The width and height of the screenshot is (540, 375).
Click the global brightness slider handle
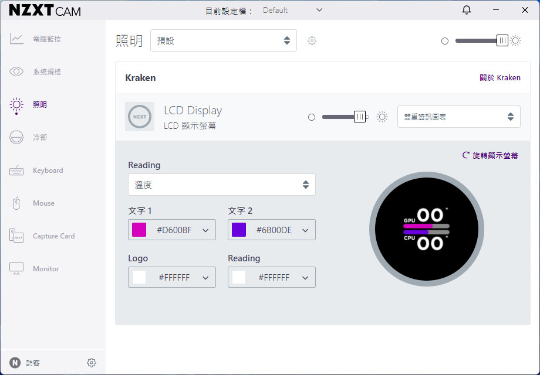[502, 40]
